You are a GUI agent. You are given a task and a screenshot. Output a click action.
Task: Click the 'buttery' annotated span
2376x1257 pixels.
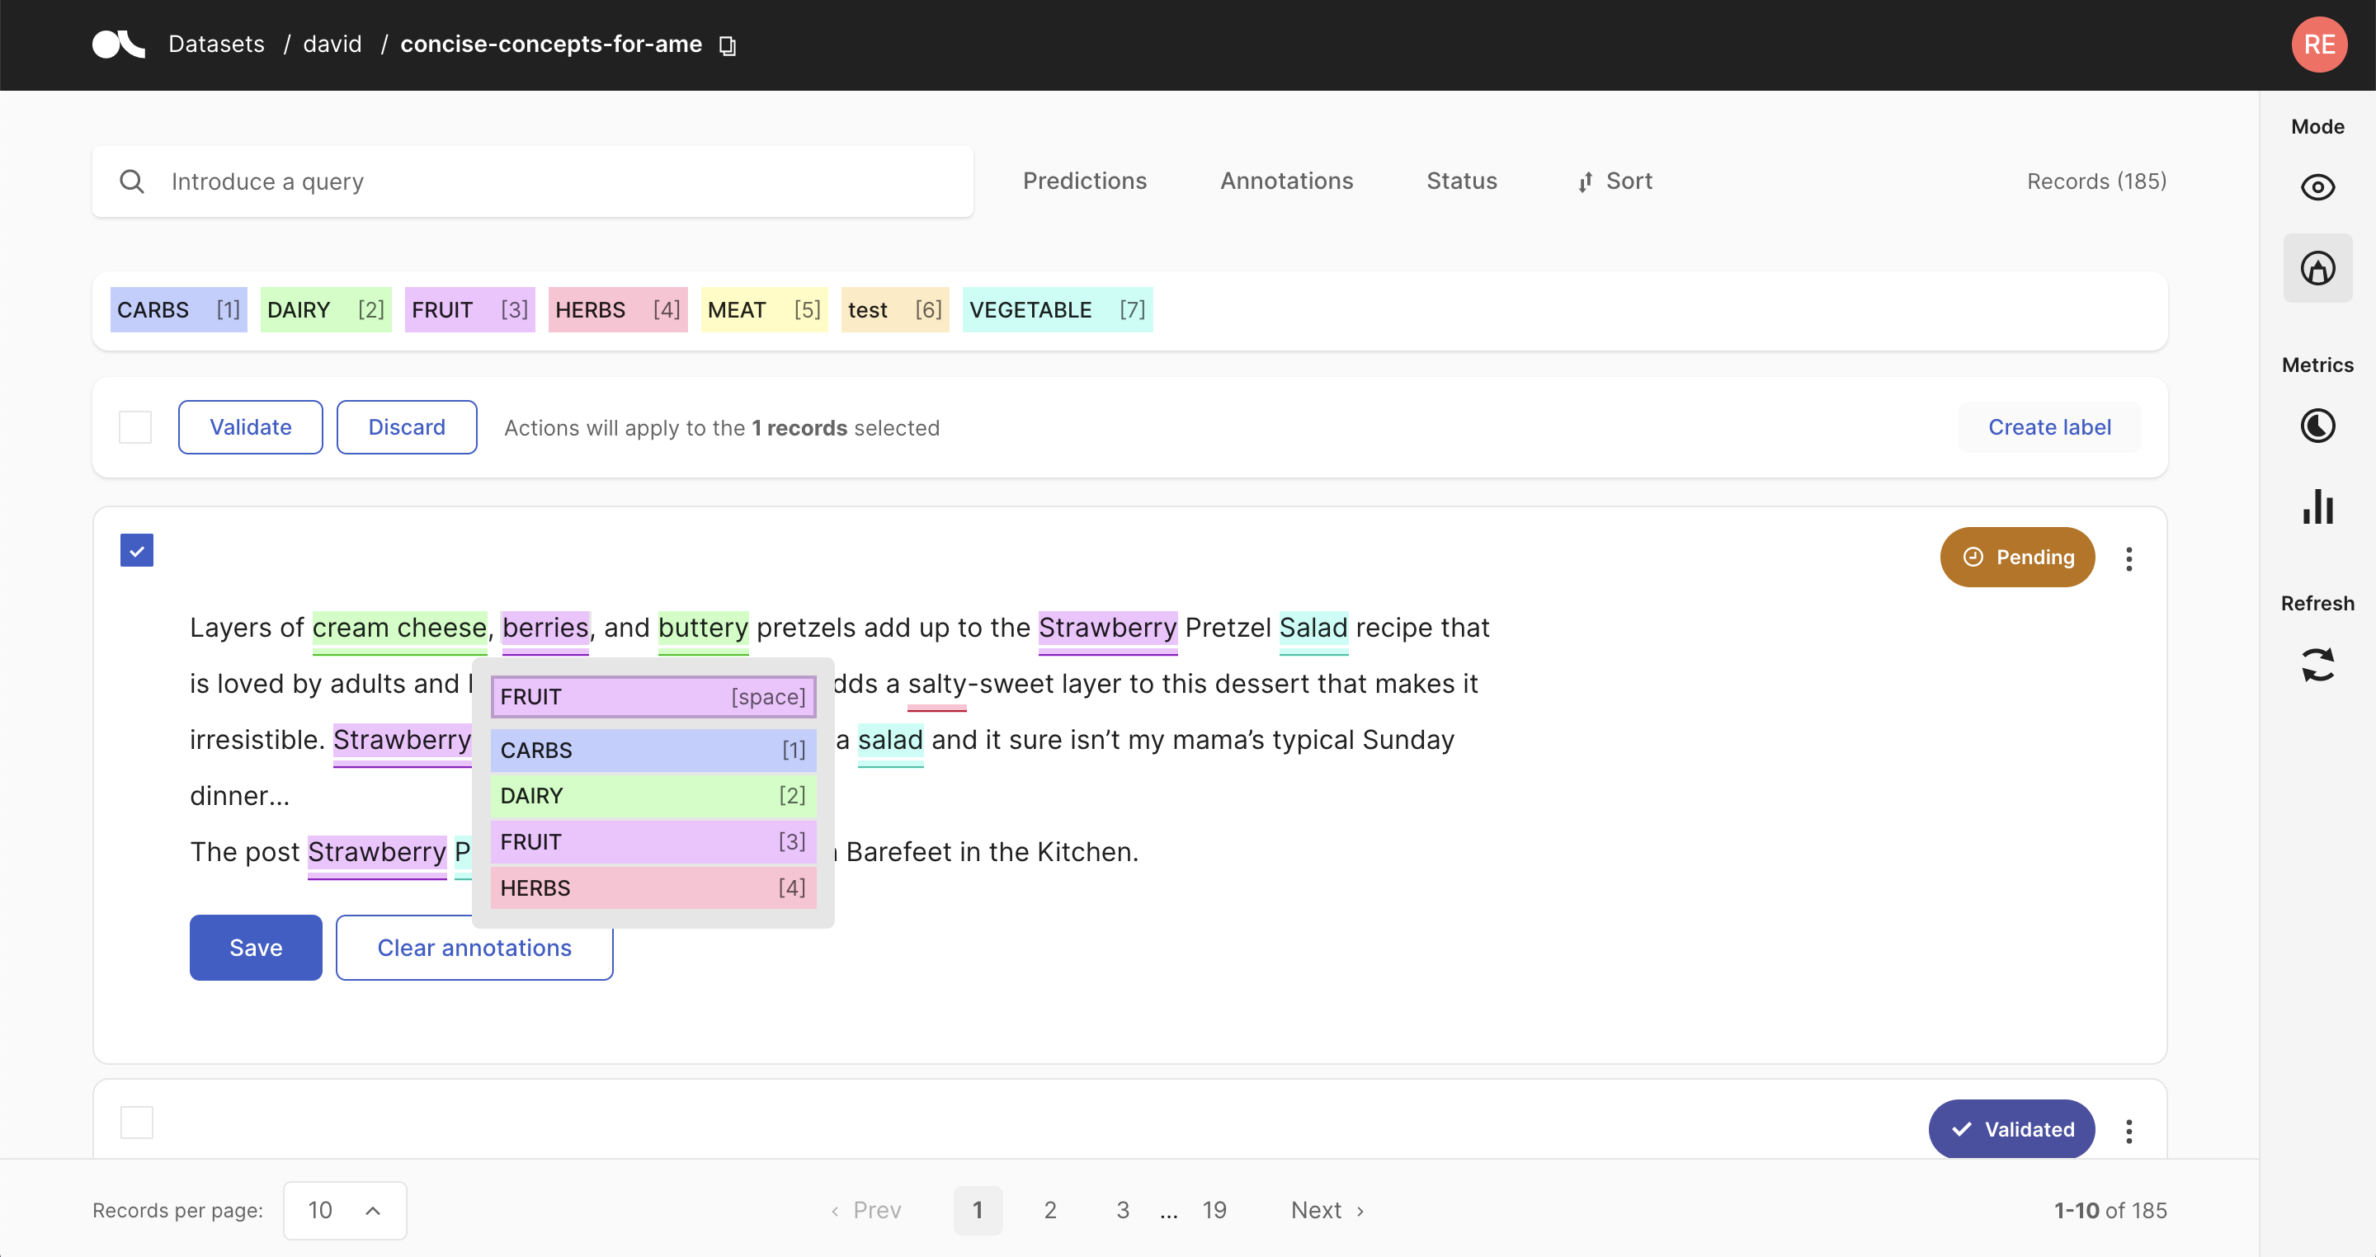pyautogui.click(x=703, y=628)
